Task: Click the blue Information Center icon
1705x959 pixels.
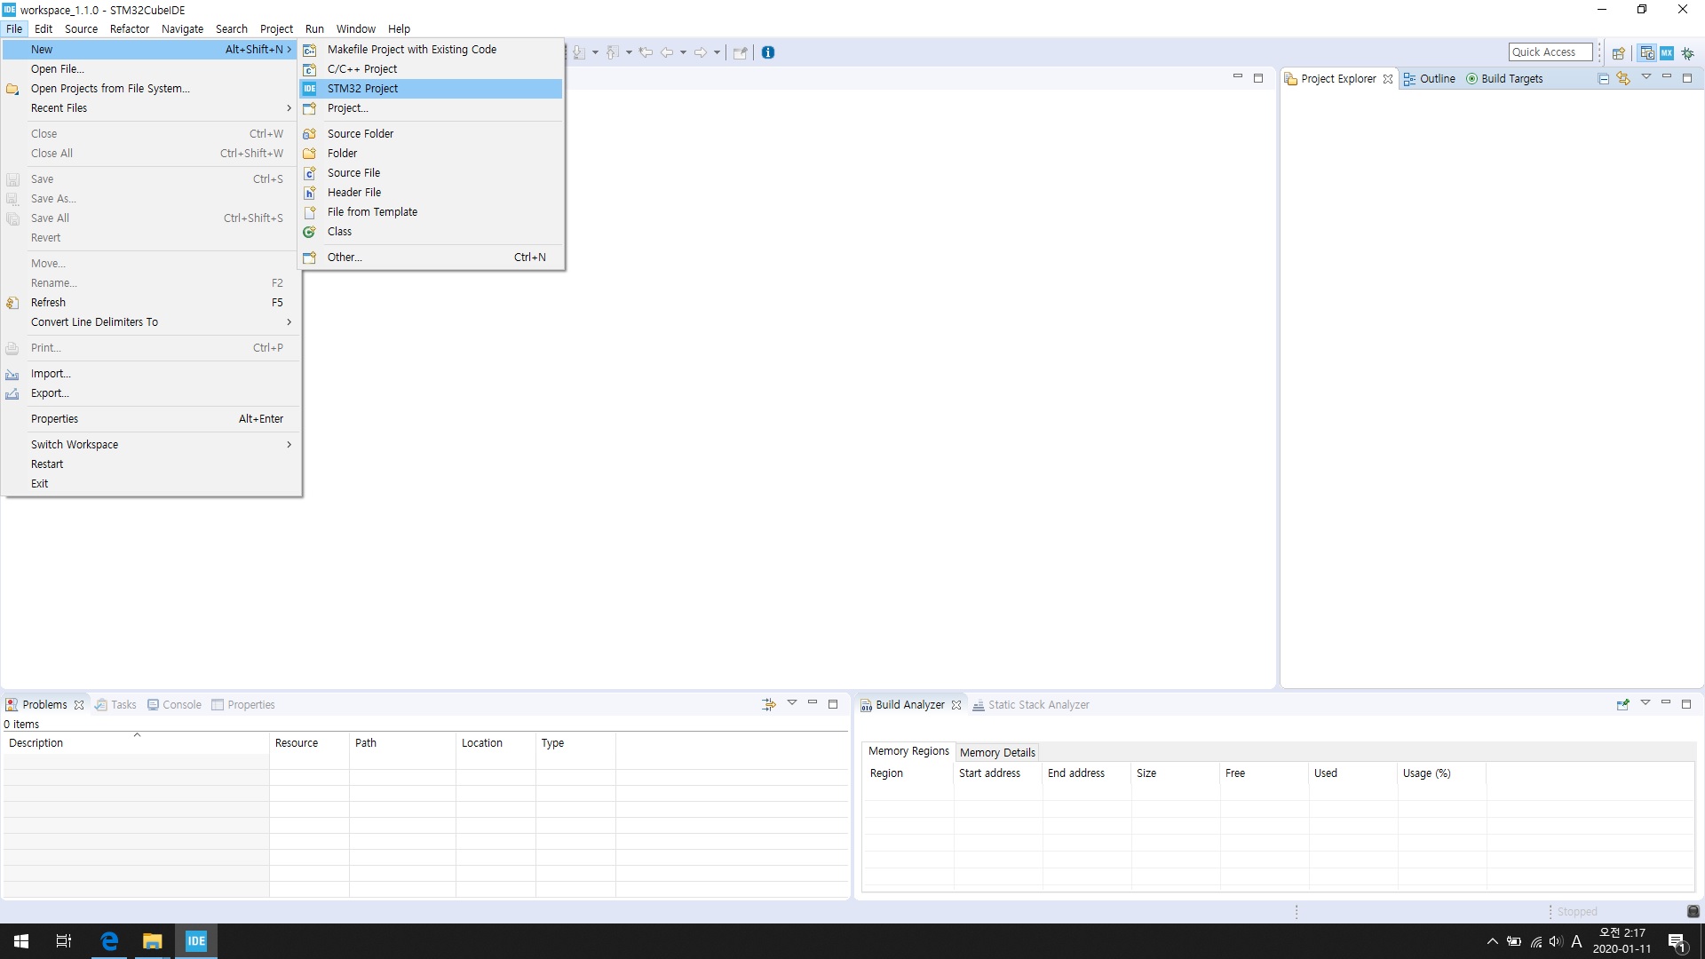Action: coord(768,52)
